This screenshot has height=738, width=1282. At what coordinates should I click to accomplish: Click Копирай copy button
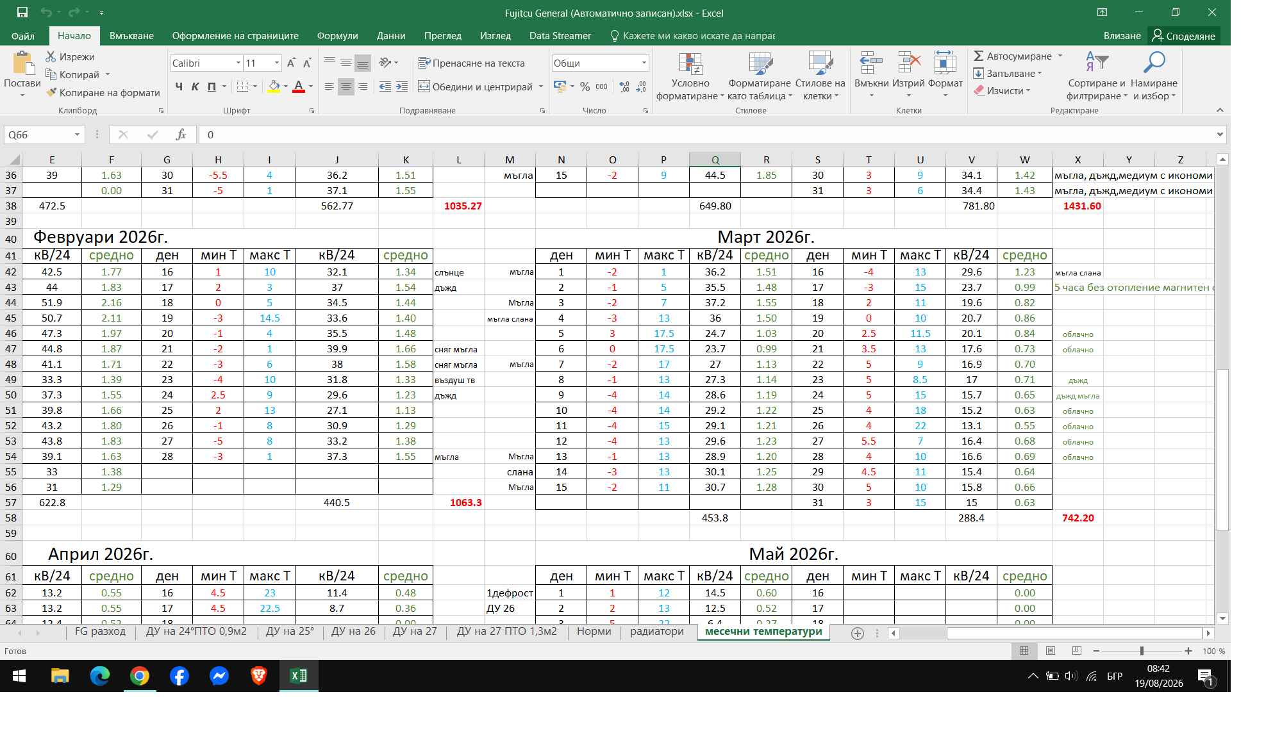72,74
